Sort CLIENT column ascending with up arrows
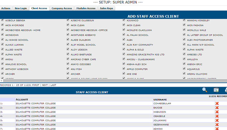 click(17, 99)
